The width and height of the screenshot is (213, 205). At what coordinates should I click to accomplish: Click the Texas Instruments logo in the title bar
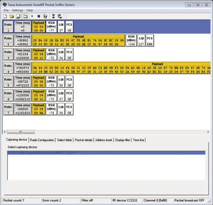pyautogui.click(x=5, y=5)
